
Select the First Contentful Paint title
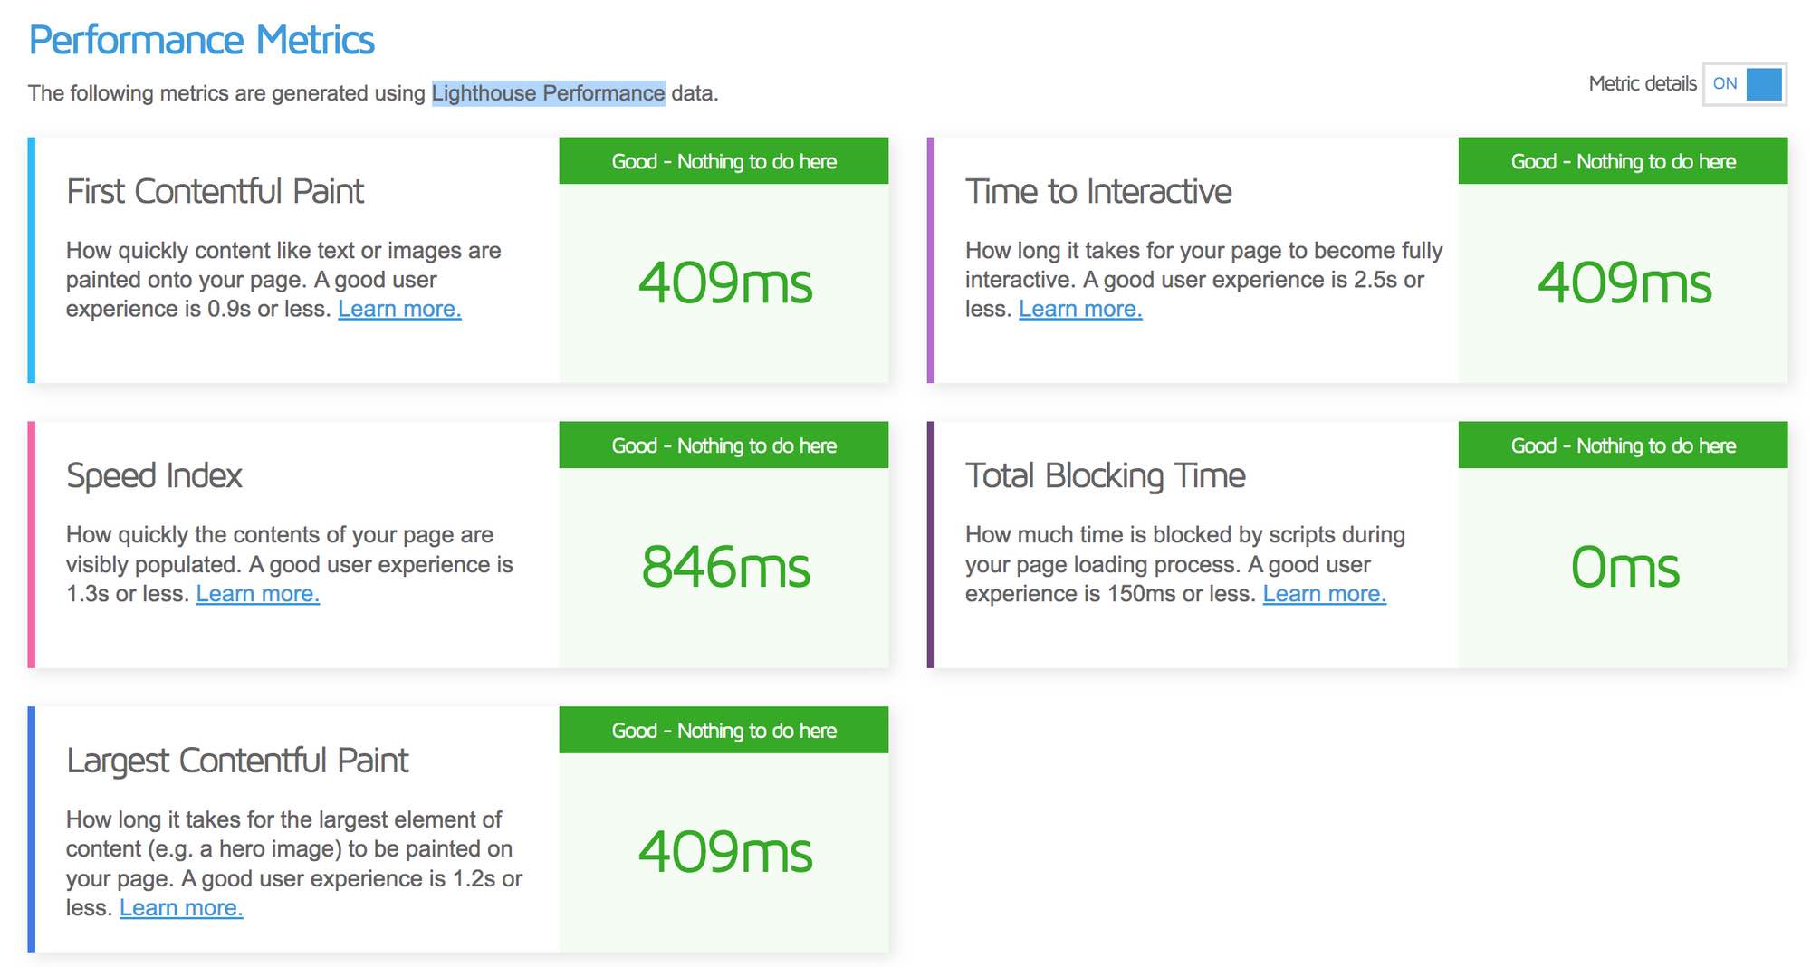(216, 192)
